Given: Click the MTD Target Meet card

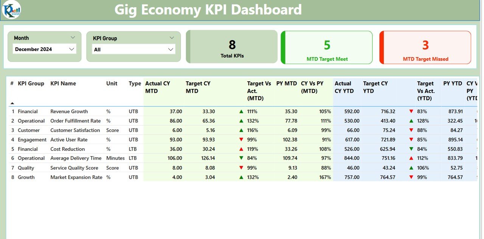Looking at the screenshot, I should [327, 48].
